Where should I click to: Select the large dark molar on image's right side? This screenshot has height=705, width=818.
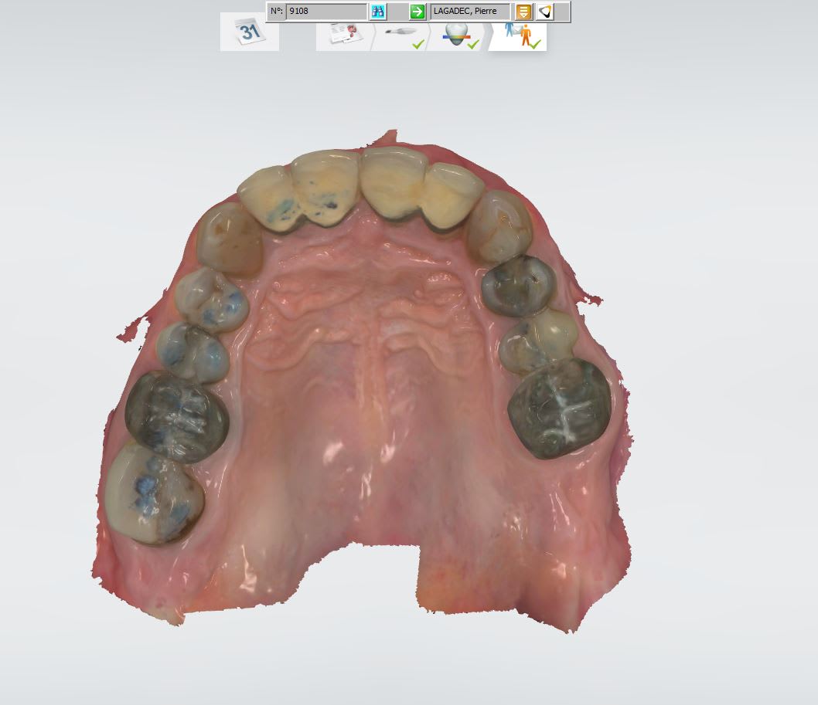click(x=559, y=407)
